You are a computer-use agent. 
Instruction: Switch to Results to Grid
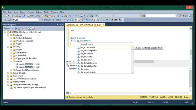pos(95,20)
